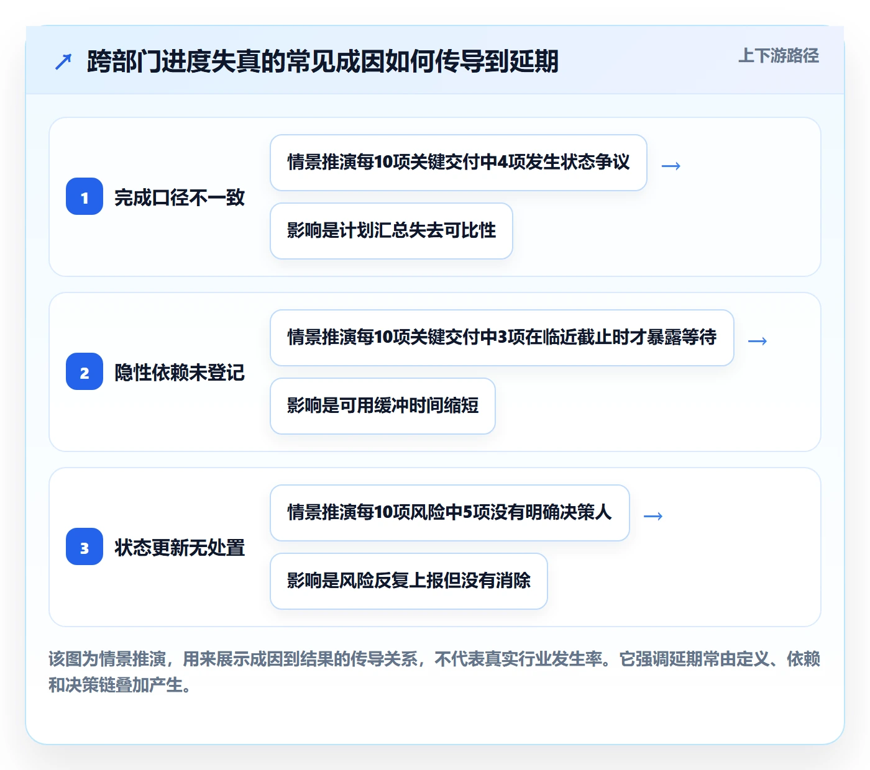Viewport: 870px width, 770px height.
Task: Click the chip 影响是可用缓冲时间缩短
Action: (383, 406)
